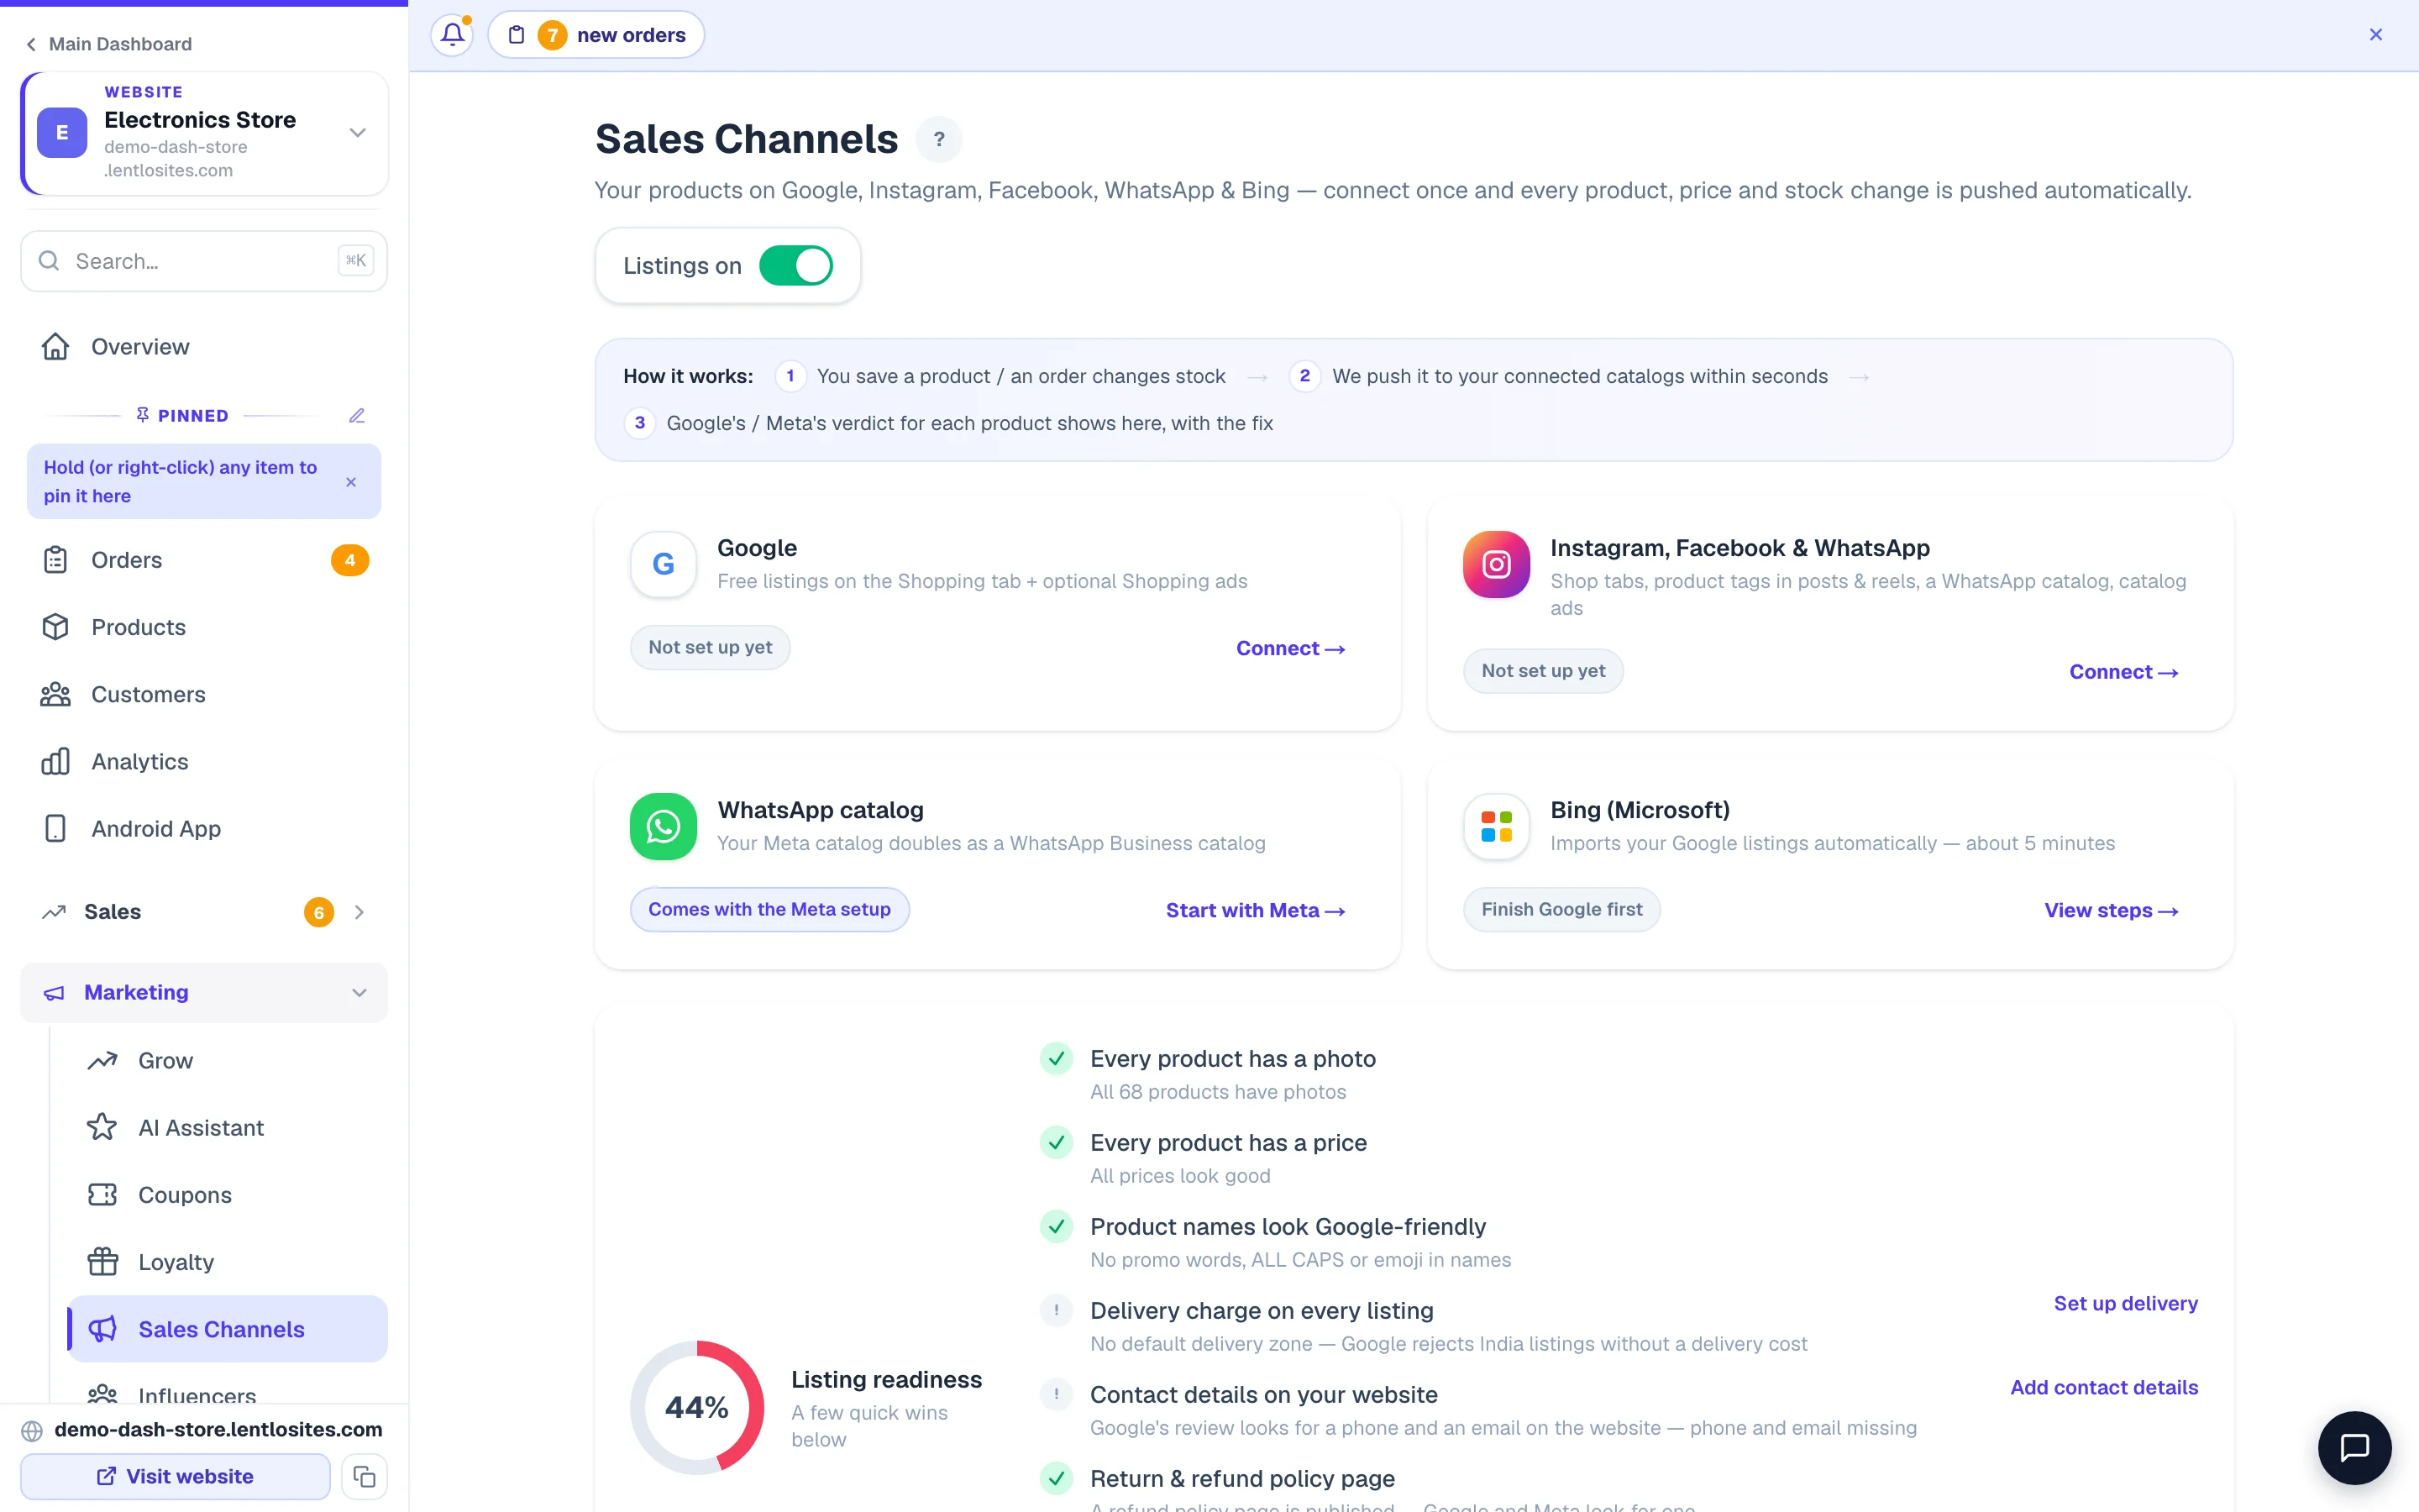The height and width of the screenshot is (1512, 2419).
Task: Close the top notification bar
Action: click(2376, 35)
